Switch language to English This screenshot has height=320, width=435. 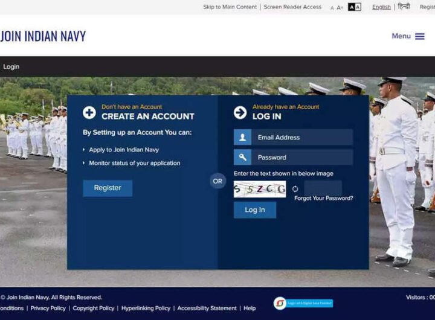point(381,7)
